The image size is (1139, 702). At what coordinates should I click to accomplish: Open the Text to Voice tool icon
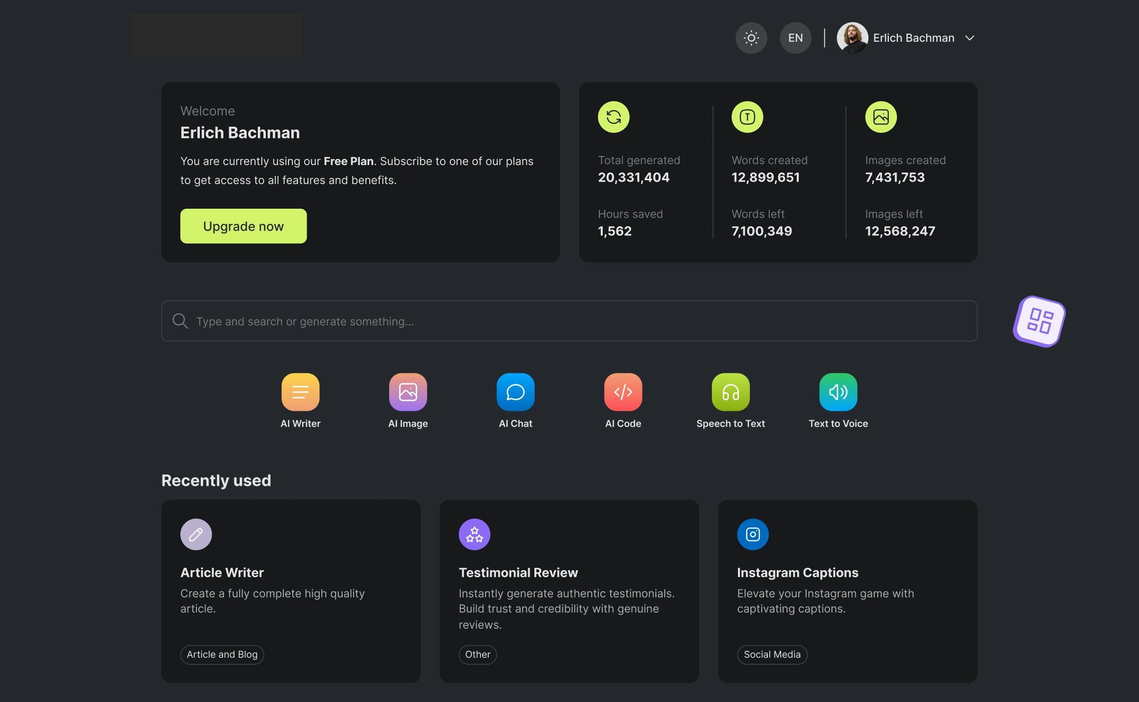pyautogui.click(x=838, y=390)
